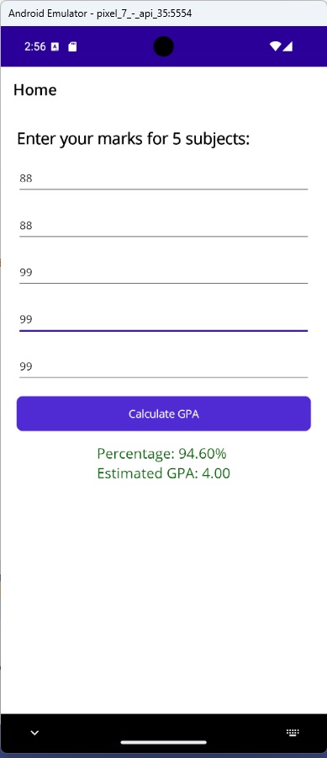Tap the front camera cutout circle

(x=163, y=46)
